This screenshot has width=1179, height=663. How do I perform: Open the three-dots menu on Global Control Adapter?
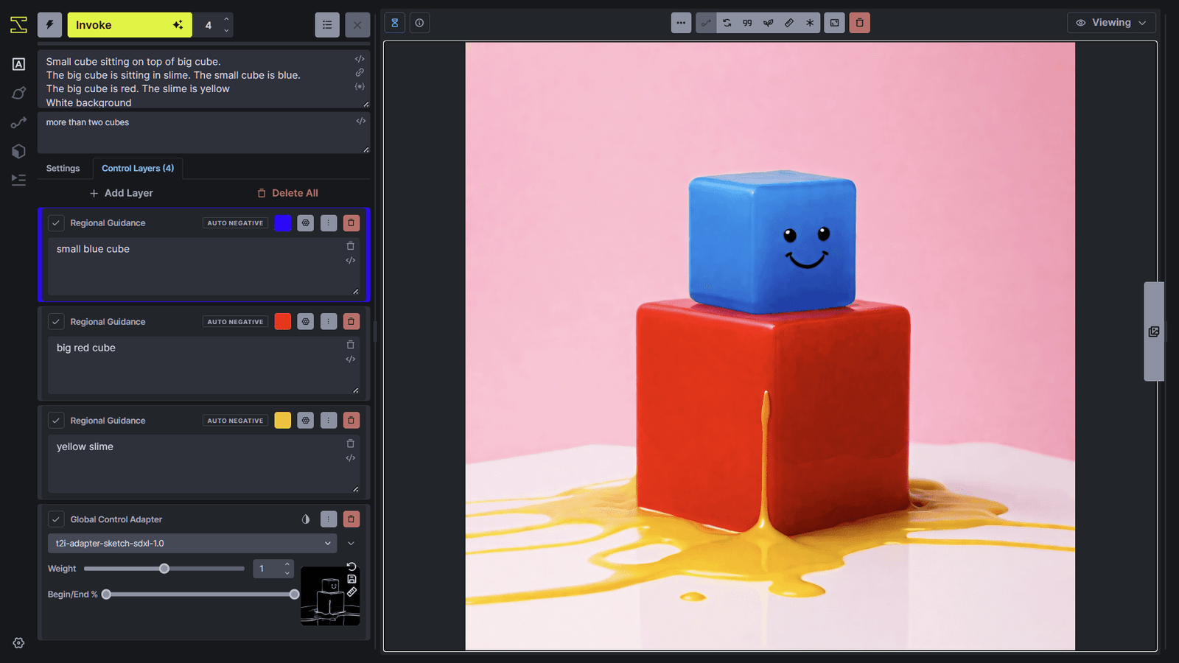(329, 519)
